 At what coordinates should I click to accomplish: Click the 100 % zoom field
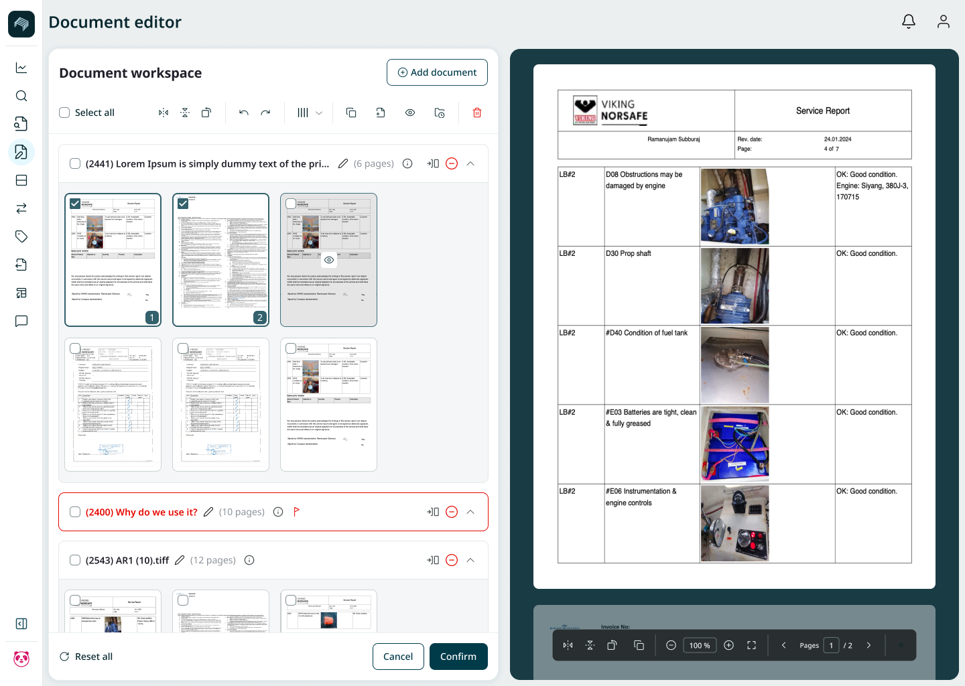[x=700, y=645]
